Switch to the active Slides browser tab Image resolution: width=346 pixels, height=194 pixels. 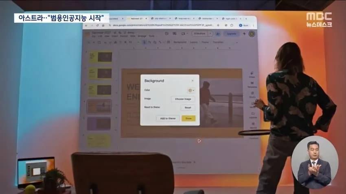click(137, 19)
